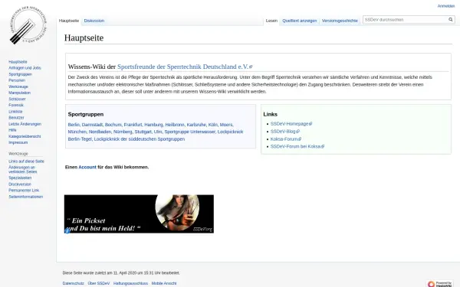Click the Account link to register
The width and height of the screenshot is (460, 287).
click(87, 167)
